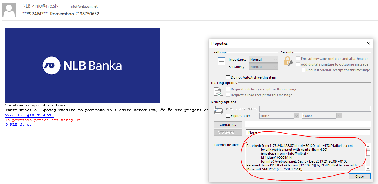Open the Sensitivity dropdown
Viewport: 378px width, 184px height.
point(264,67)
